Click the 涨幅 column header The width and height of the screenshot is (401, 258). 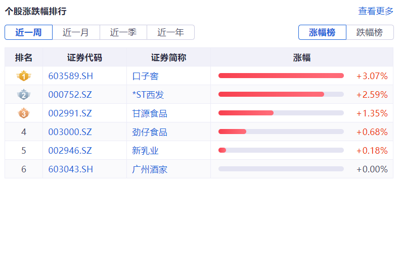pyautogui.click(x=302, y=57)
